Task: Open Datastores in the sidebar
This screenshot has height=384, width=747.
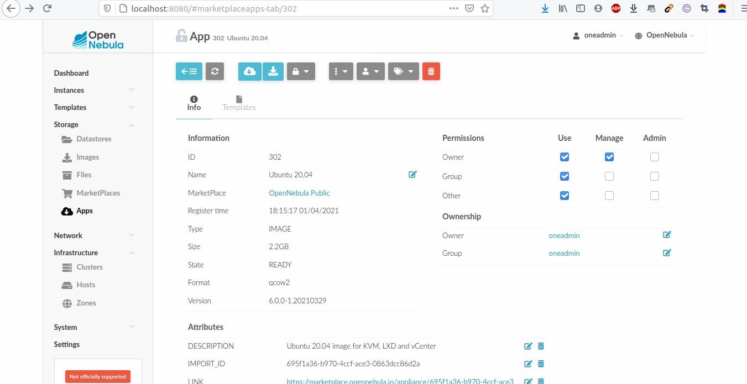Action: click(x=86, y=139)
